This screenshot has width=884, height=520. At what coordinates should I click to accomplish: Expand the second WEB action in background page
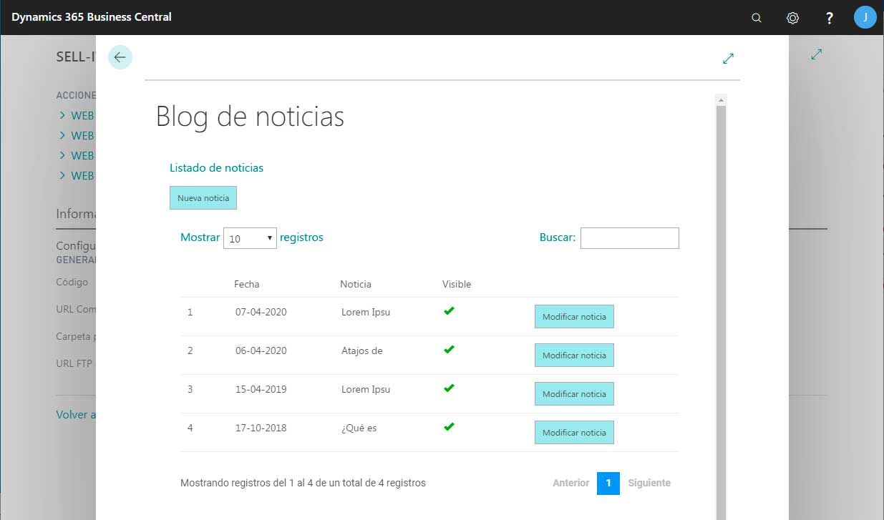point(77,135)
